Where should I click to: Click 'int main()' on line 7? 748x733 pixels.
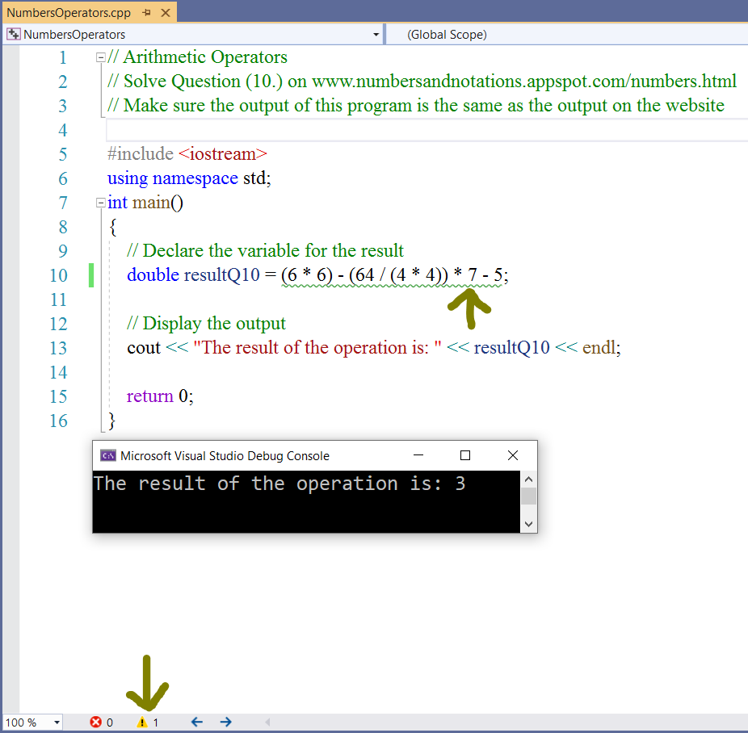tap(145, 203)
